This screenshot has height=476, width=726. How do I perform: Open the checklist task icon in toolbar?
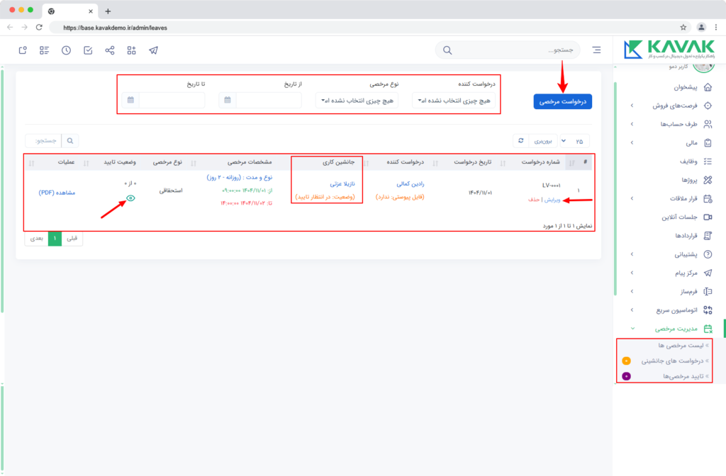88,50
